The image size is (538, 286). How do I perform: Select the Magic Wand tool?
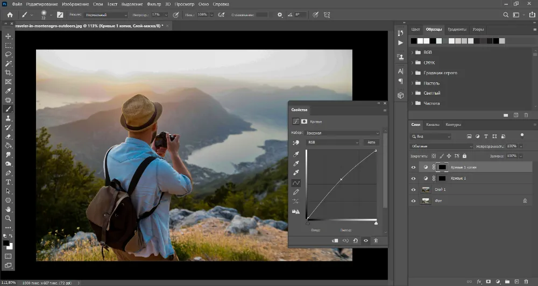pos(8,63)
